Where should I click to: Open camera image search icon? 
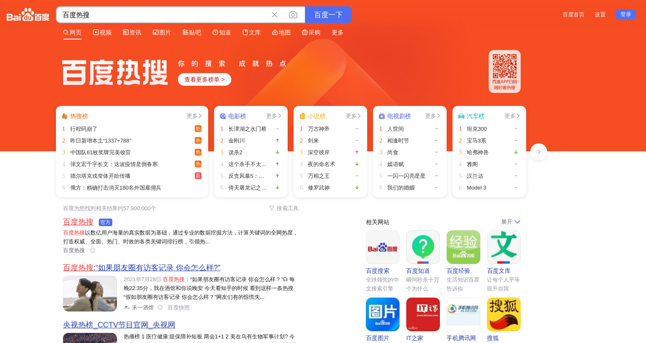(x=293, y=15)
